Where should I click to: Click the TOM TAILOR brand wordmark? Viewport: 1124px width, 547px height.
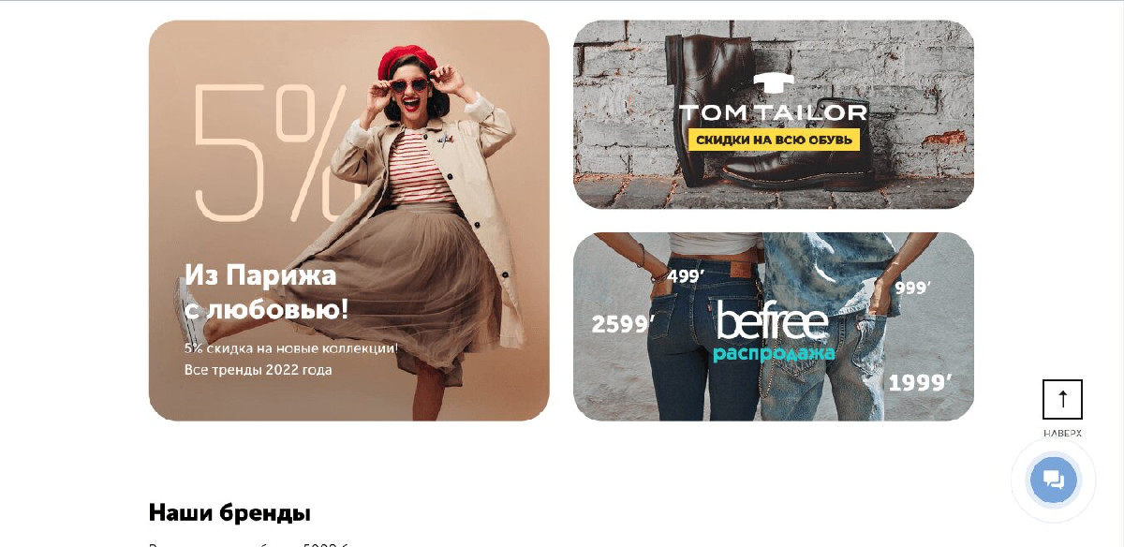pos(773,112)
